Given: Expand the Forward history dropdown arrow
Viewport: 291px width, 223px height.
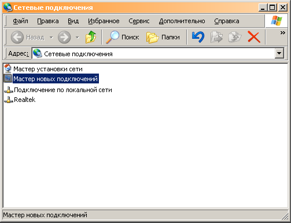Looking at the screenshot, I should pos(77,37).
